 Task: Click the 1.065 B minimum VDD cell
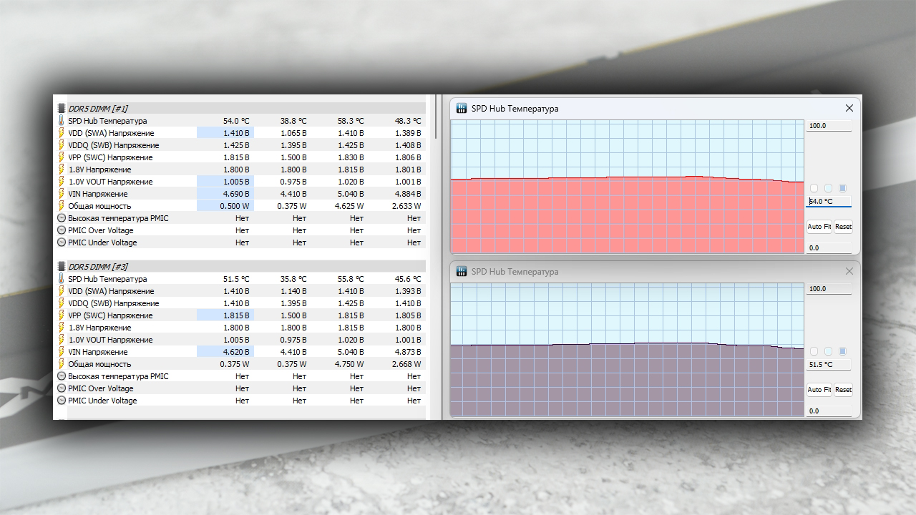click(294, 133)
